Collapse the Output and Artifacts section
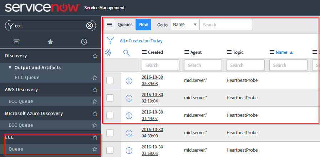This screenshot has width=320, height=157. 10,67
